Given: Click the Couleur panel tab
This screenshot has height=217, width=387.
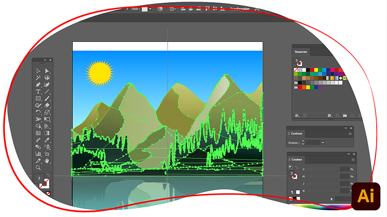Looking at the screenshot, I should 297,160.
